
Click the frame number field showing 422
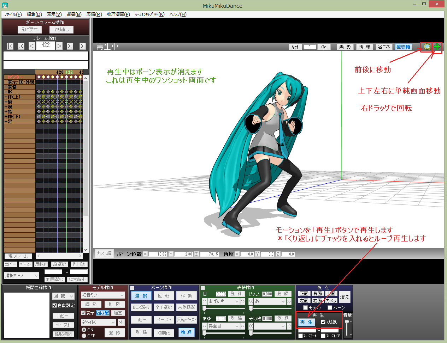pyautogui.click(x=46, y=45)
